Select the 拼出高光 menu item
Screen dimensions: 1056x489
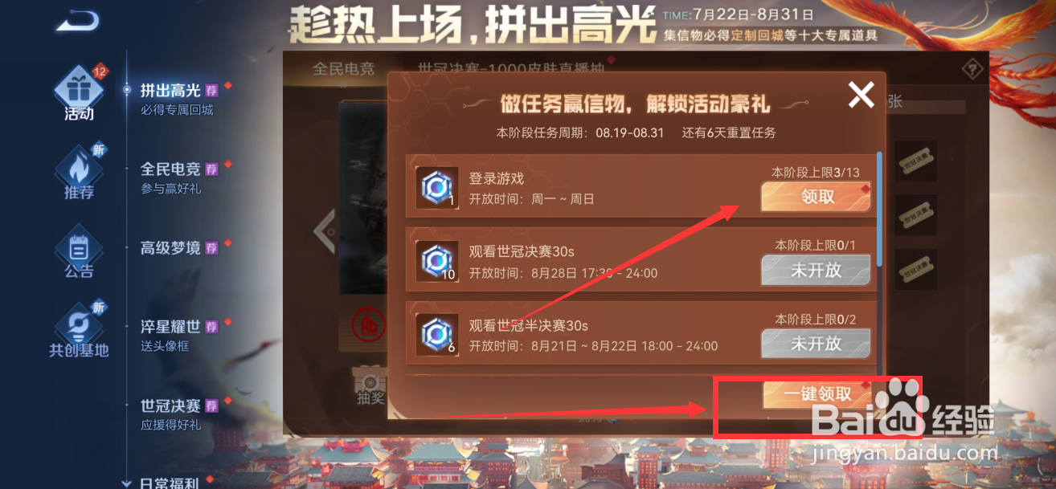point(170,90)
